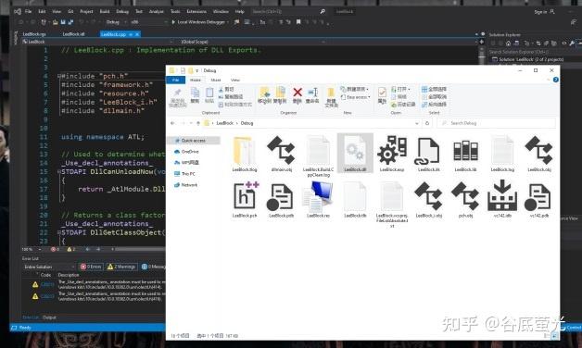The image size is (582, 348).
Task: Click Pin to Quick access icon
Action: coord(177,93)
